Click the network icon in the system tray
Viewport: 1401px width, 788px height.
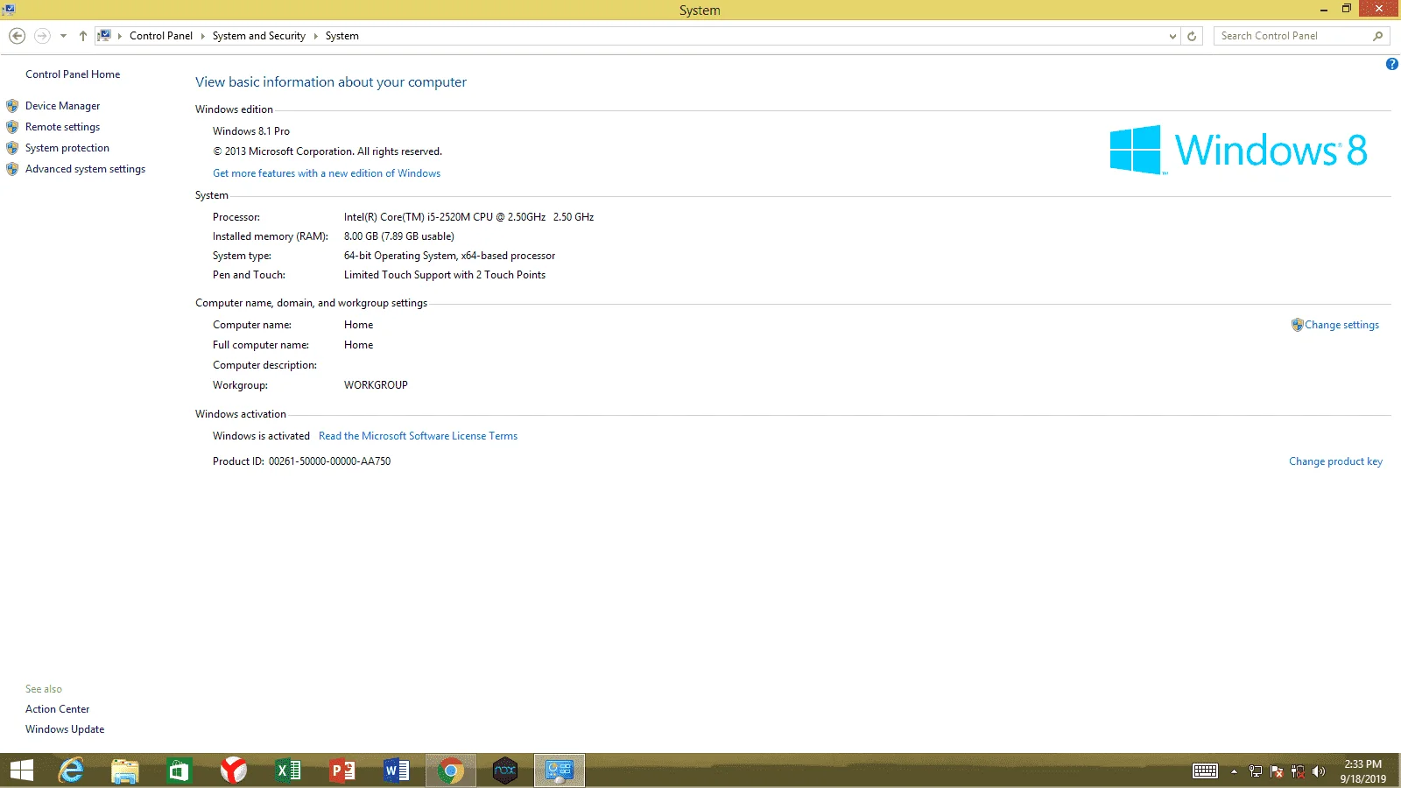pyautogui.click(x=1256, y=771)
